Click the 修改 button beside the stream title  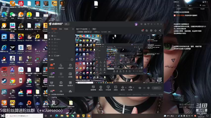click(x=94, y=29)
